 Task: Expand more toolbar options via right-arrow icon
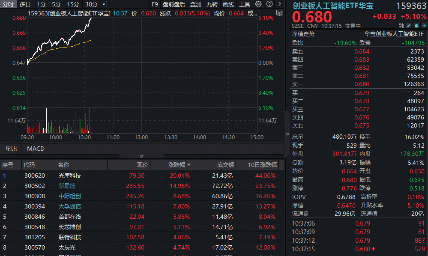click(280, 4)
